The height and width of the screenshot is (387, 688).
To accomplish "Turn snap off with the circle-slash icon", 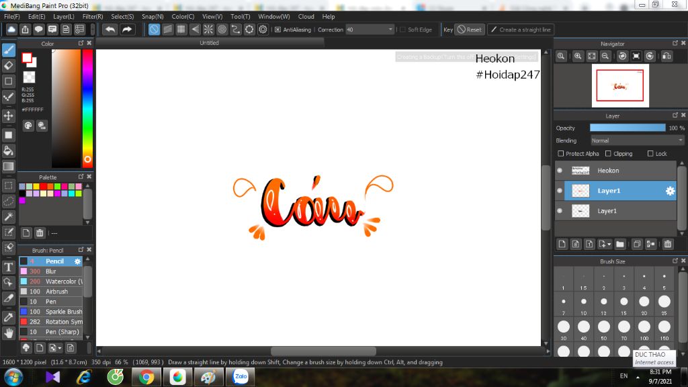I will (154, 30).
